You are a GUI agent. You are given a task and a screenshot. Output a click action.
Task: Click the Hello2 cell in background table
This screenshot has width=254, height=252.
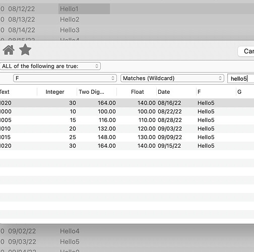pos(70,19)
